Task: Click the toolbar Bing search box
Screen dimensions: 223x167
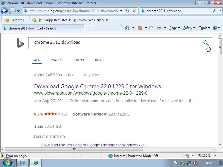Action: 176,11
